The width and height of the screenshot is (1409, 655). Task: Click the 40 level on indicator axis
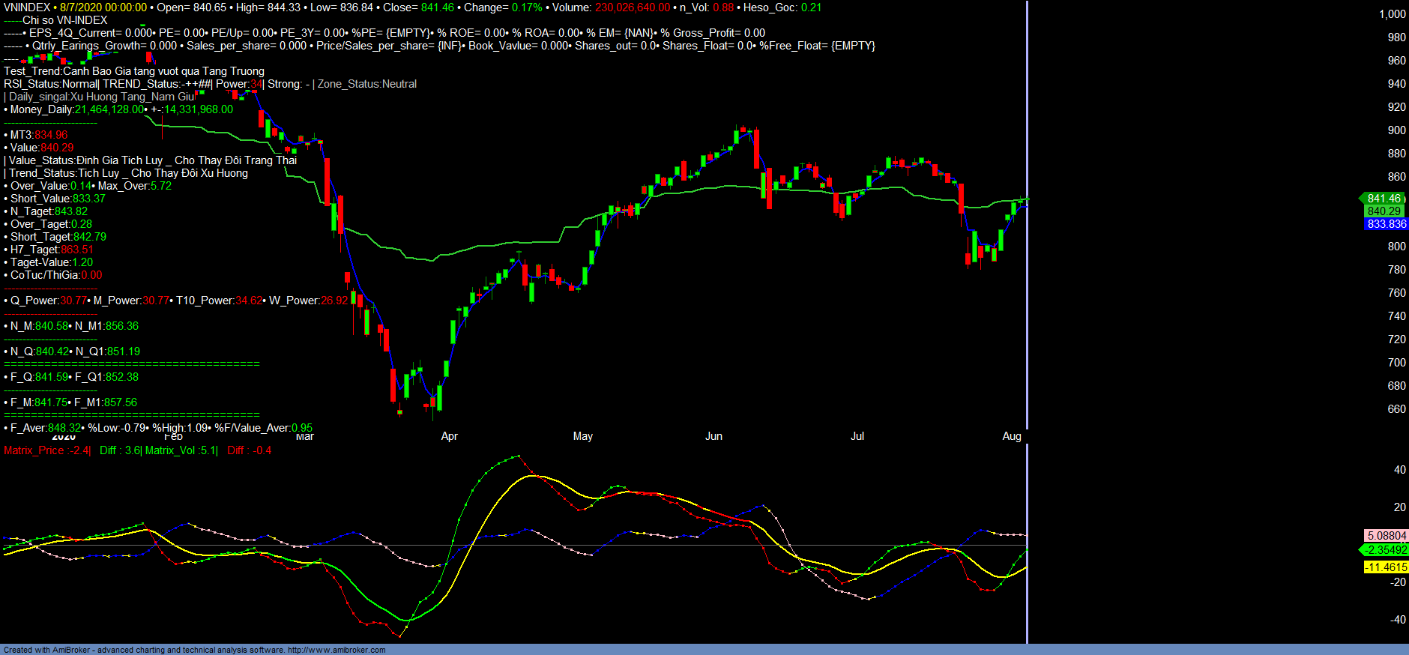(1399, 470)
